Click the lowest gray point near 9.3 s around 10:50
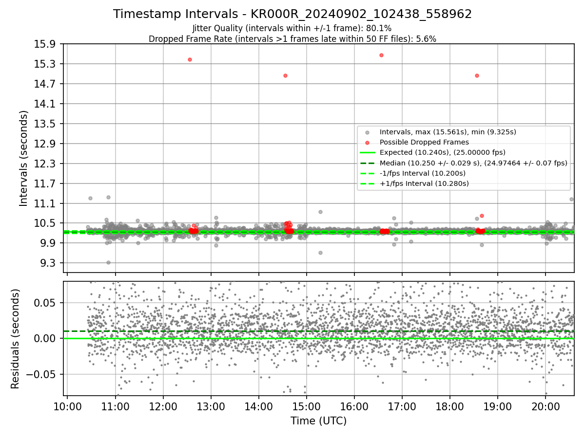This screenshot has width=585, height=438. click(108, 262)
